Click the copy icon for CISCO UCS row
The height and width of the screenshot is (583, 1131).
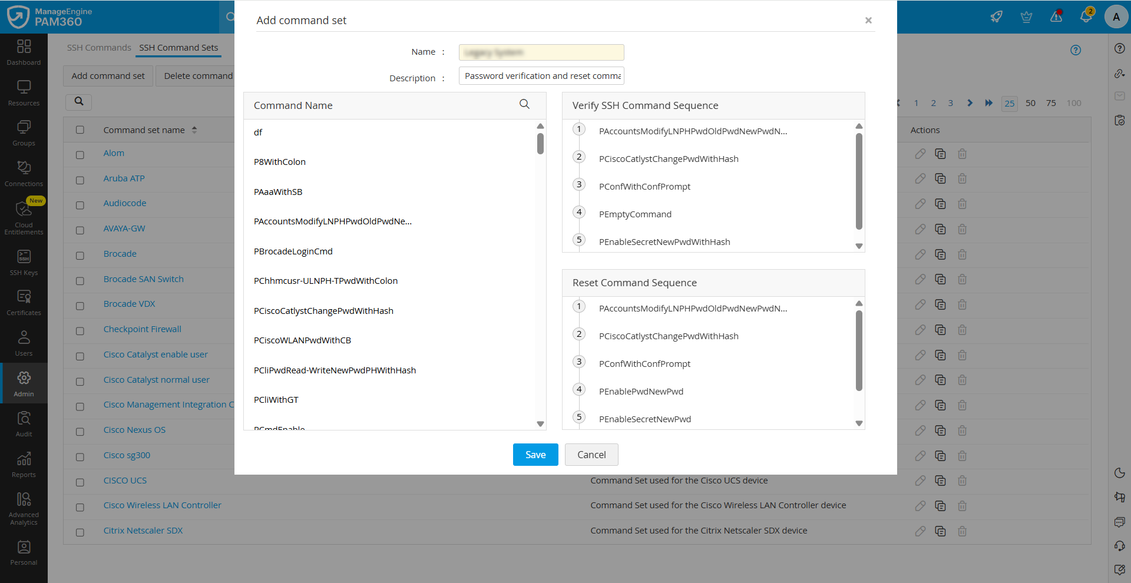click(x=940, y=481)
